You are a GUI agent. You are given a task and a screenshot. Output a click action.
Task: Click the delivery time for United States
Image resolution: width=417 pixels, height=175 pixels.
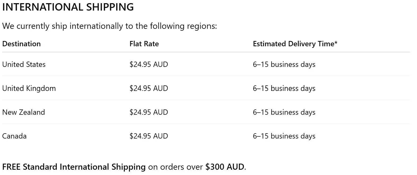click(284, 65)
